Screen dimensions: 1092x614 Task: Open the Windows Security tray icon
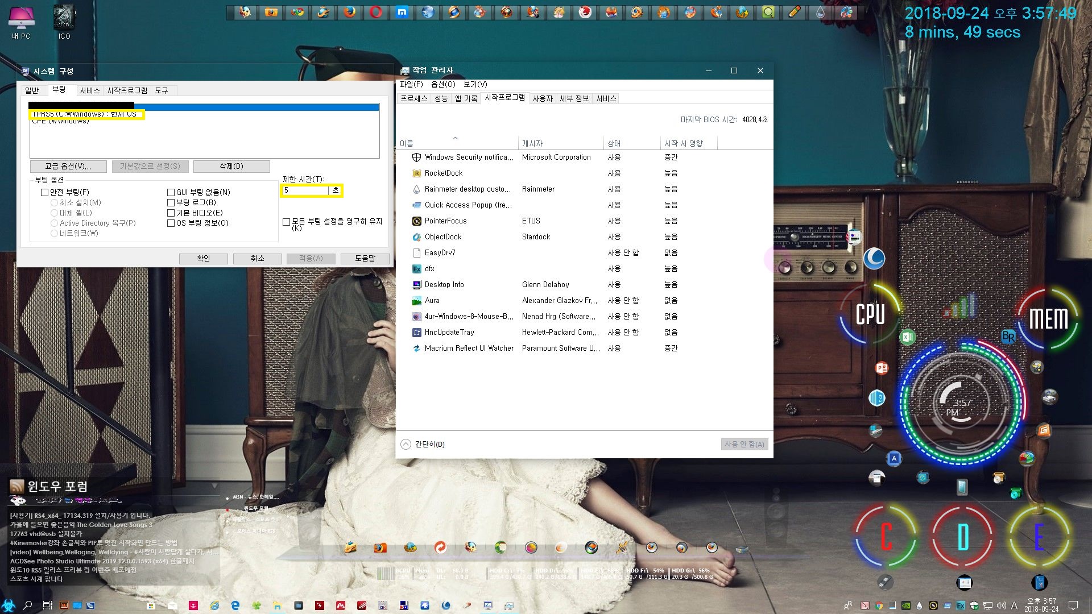974,605
